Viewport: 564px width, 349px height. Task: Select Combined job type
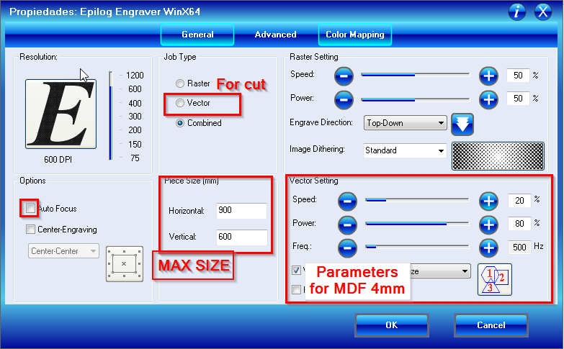click(180, 123)
